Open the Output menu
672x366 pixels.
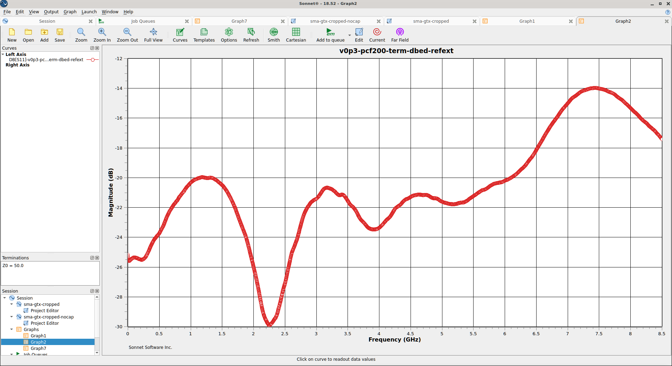[x=51, y=12]
